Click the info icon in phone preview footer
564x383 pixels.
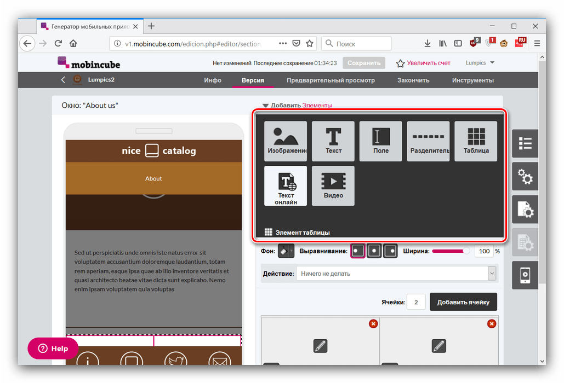(88, 359)
